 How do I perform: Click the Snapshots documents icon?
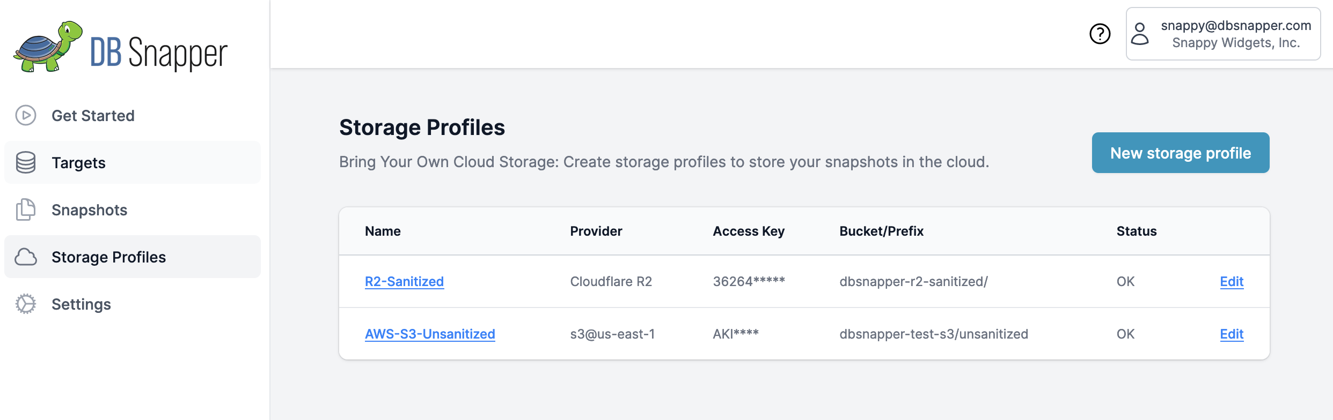pos(26,209)
